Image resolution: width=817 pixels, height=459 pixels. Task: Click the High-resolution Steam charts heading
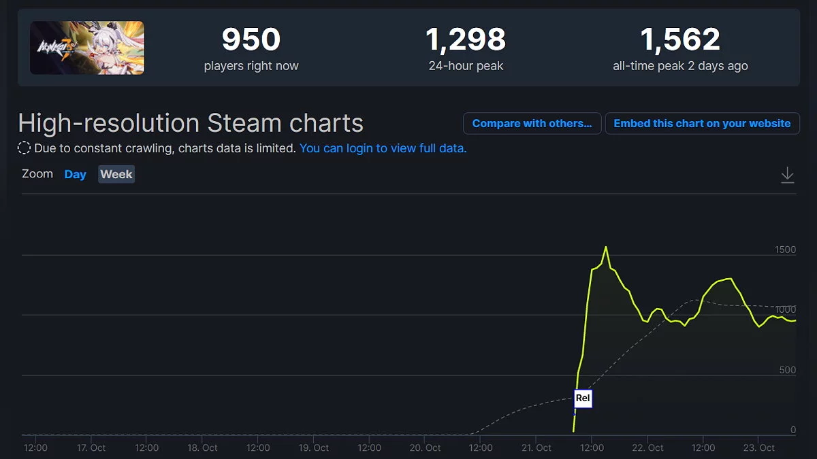191,124
